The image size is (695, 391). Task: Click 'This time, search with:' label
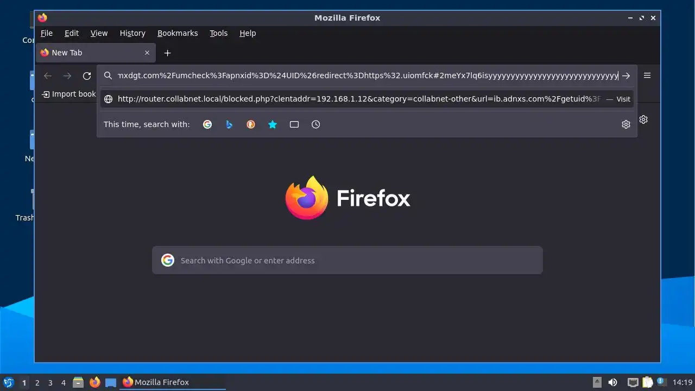(147, 124)
